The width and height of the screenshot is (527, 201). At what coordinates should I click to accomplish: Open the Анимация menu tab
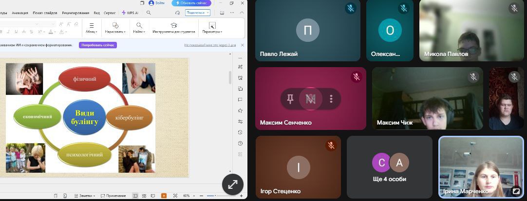pyautogui.click(x=19, y=13)
